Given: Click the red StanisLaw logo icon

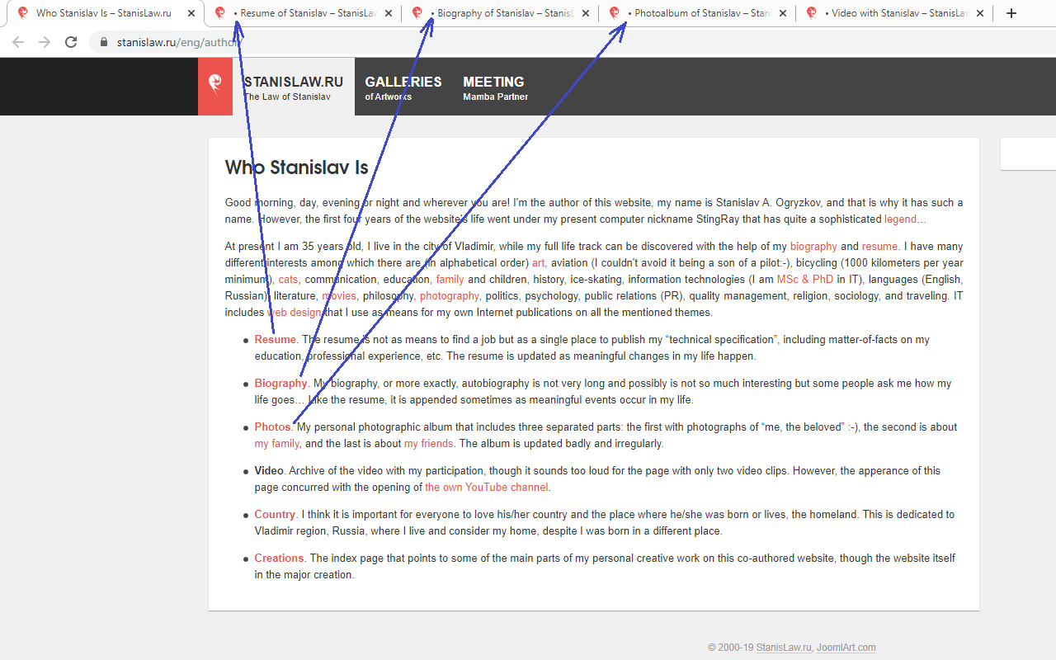Looking at the screenshot, I should (x=215, y=86).
